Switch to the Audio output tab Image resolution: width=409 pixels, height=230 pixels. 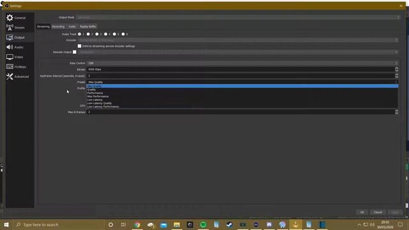[x=72, y=27]
